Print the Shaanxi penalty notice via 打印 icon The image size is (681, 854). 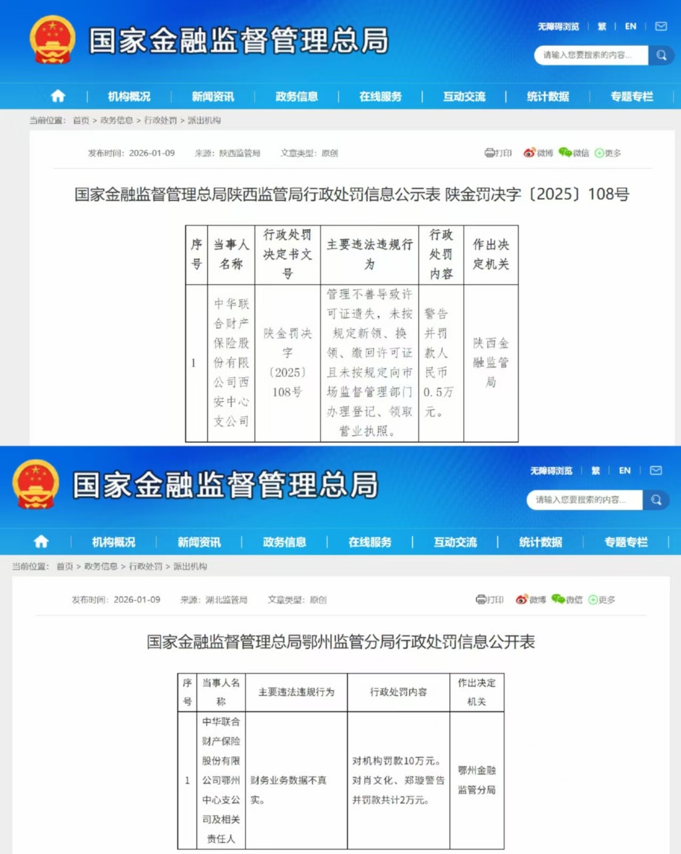[x=498, y=153]
